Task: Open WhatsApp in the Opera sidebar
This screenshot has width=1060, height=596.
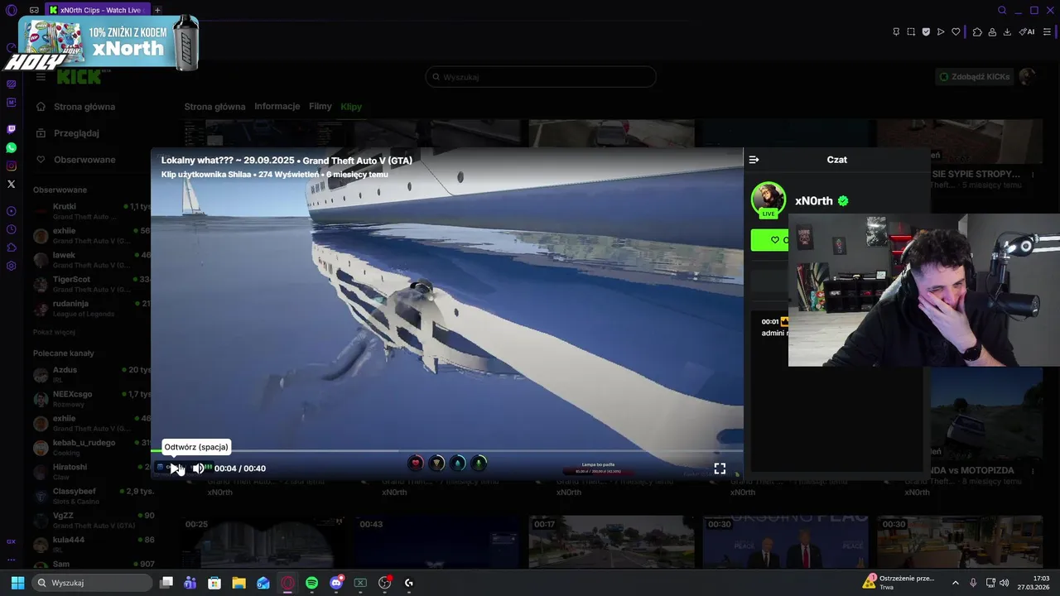Action: pyautogui.click(x=11, y=147)
